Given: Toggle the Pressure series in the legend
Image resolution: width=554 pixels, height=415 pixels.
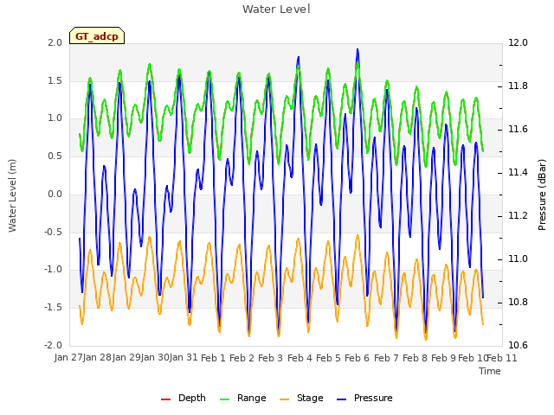Looking at the screenshot, I should pyautogui.click(x=364, y=398).
